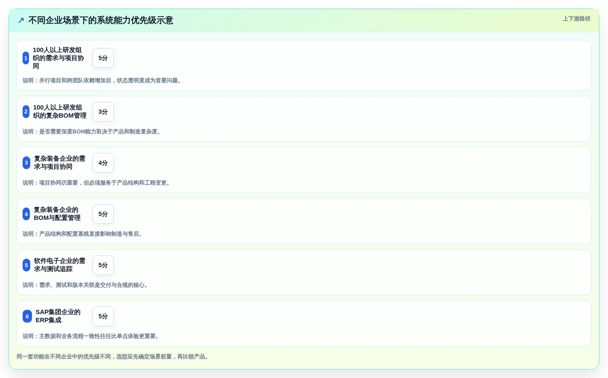608x378 pixels.
Task: Click the 5分 score for SAP集团企业的ERP集成
Action: (x=103, y=316)
